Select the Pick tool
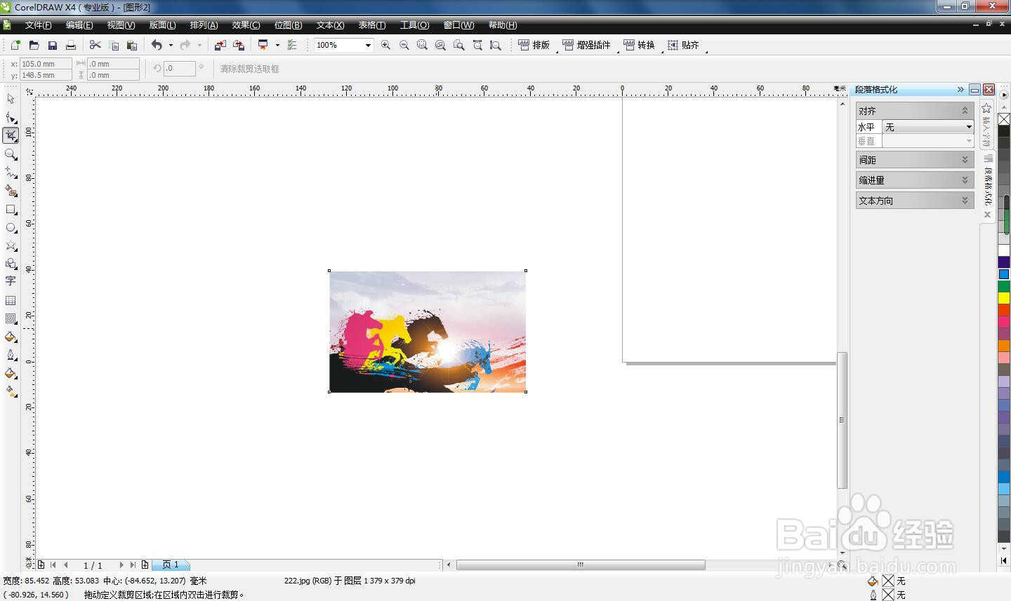Viewport: 1011px width, 601px height. (x=11, y=99)
